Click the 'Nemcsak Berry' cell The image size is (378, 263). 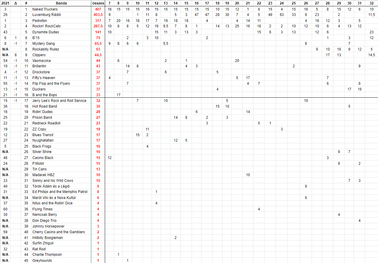point(61,215)
